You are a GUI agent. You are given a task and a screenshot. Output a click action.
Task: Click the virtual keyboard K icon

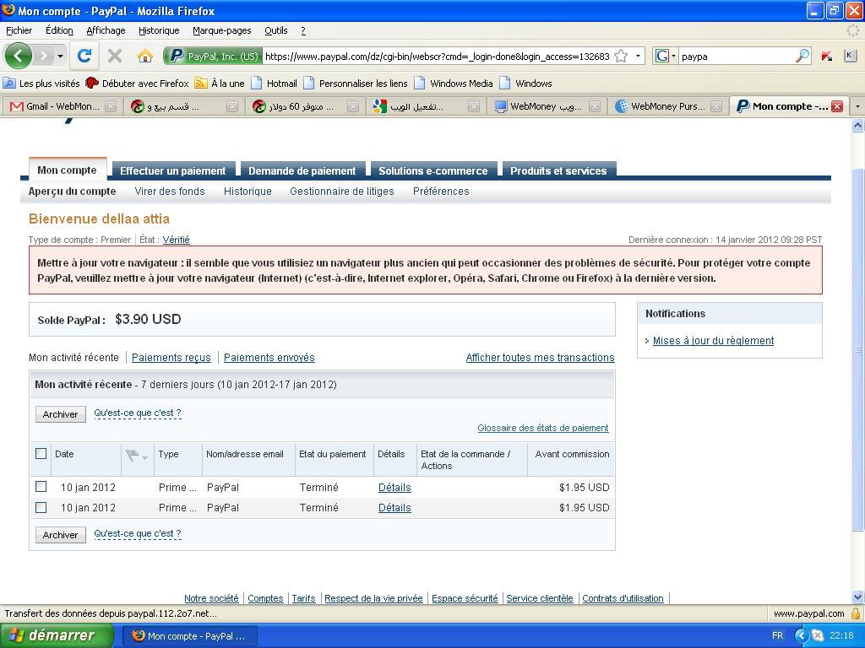click(x=850, y=56)
